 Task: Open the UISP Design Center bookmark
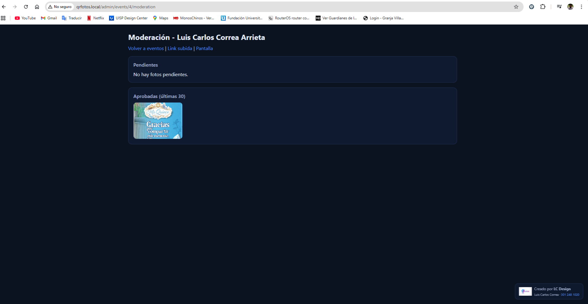(129, 18)
